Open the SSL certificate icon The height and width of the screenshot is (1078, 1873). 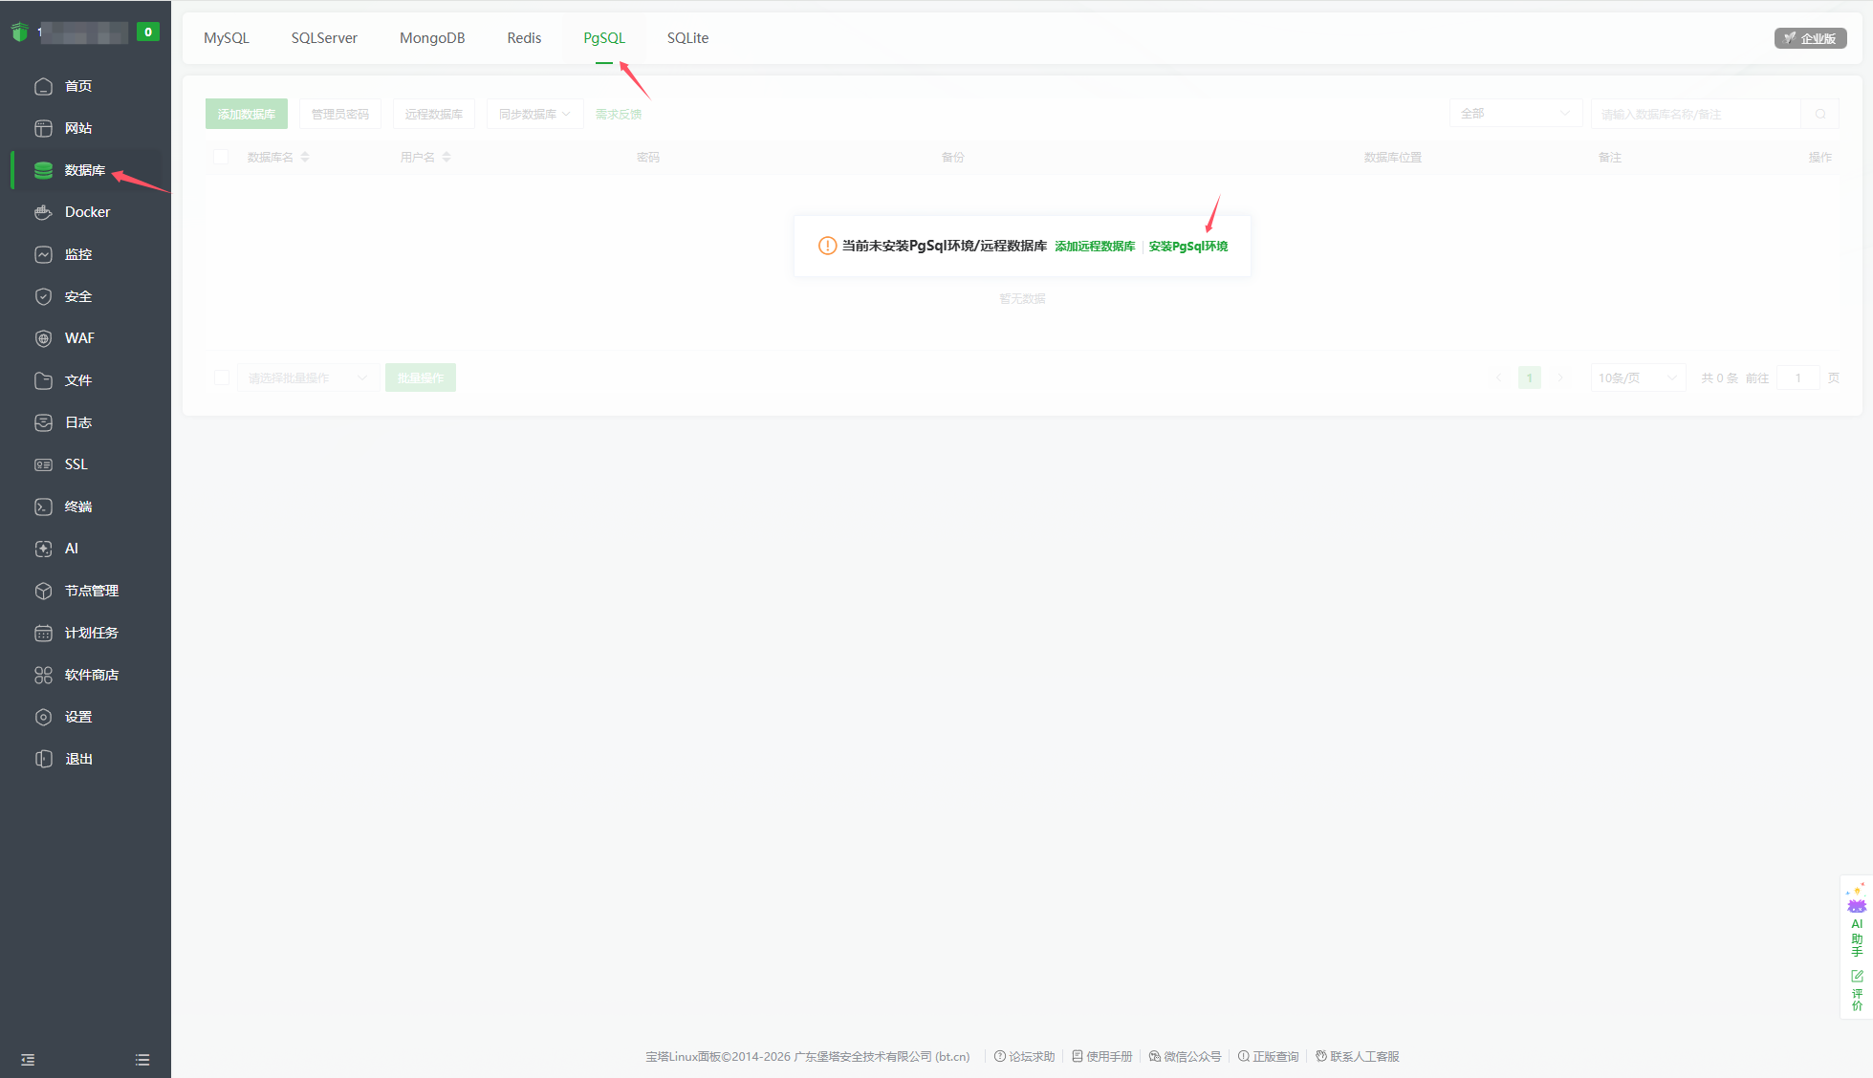pyautogui.click(x=43, y=464)
